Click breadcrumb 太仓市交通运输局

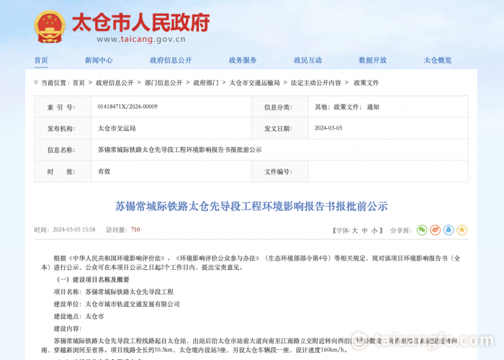click(x=254, y=83)
